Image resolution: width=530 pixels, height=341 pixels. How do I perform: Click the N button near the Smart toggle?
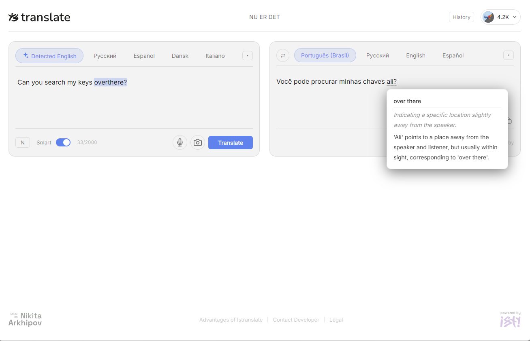click(x=23, y=142)
